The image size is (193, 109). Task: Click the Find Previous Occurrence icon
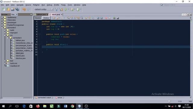tap(72, 18)
